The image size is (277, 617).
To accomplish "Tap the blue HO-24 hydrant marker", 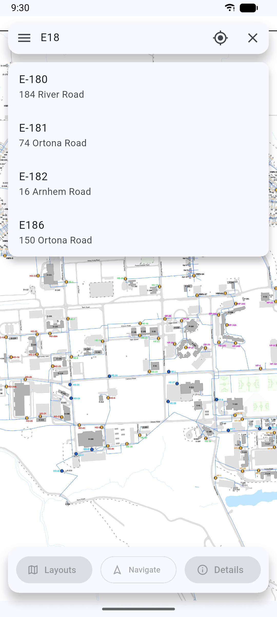I will pos(71,398).
